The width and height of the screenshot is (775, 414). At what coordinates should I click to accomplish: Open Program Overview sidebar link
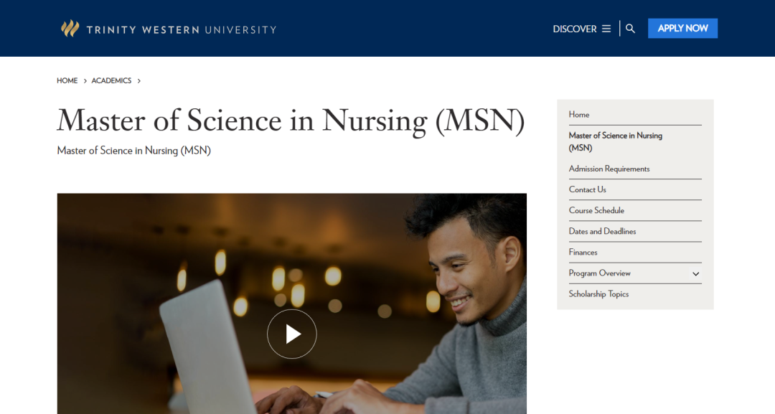[x=599, y=273]
